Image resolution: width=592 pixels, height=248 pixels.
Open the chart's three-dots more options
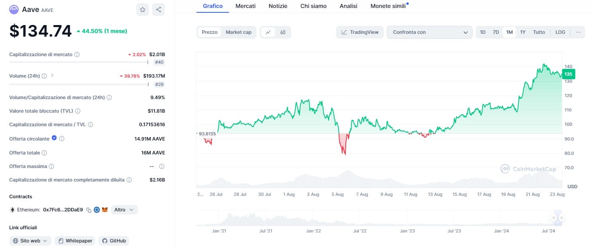click(578, 32)
